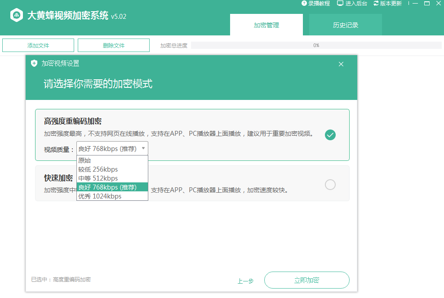Maximize the application window
This screenshot has height=298, width=444.
click(427, 4)
